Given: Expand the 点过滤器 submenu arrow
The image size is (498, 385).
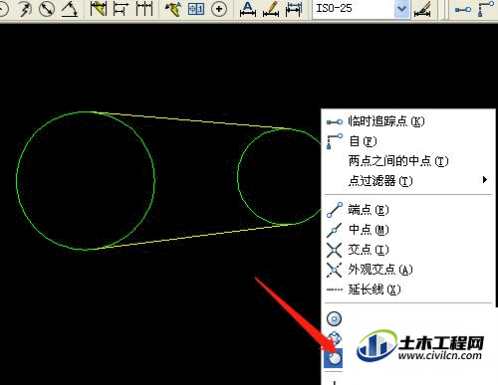Looking at the screenshot, I should point(485,180).
